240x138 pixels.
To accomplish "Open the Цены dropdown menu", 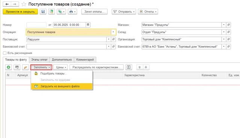I will [61, 67].
